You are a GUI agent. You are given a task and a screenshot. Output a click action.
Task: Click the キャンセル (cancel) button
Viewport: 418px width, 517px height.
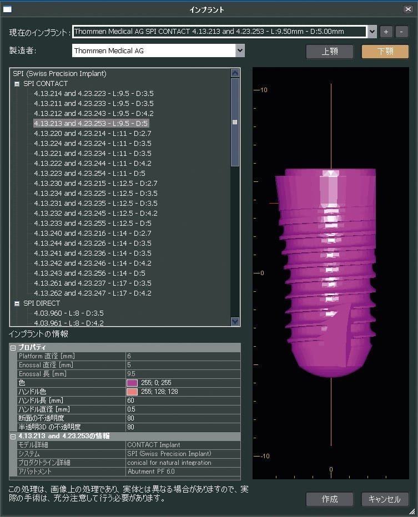pyautogui.click(x=385, y=499)
